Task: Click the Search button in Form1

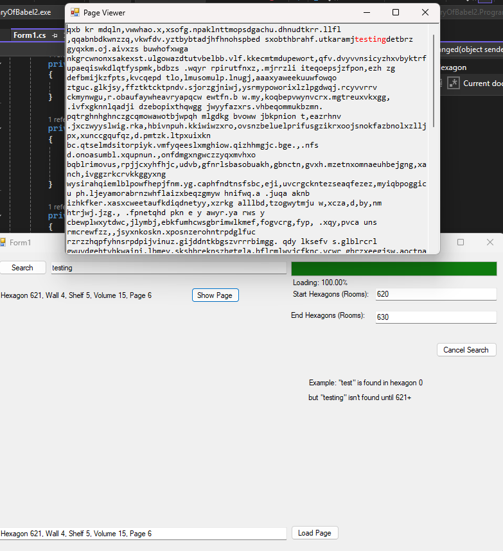Action: (x=22, y=267)
